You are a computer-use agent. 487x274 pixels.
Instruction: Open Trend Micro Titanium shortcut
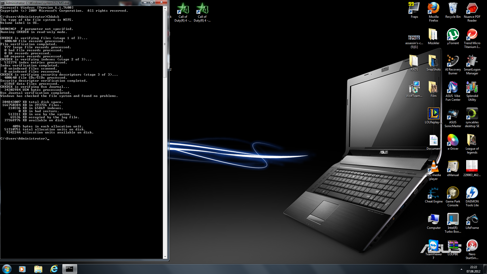472,38
